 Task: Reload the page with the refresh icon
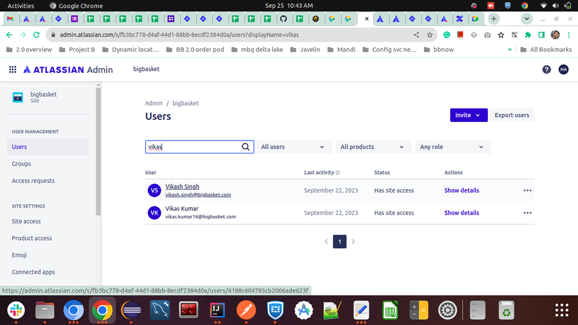36,35
